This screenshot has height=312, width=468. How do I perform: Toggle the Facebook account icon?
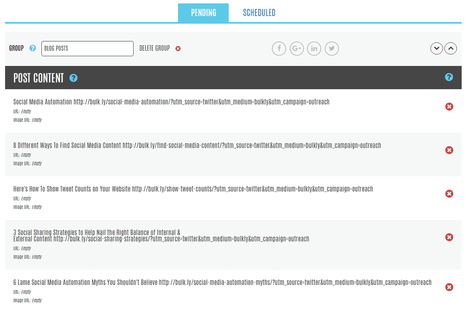pos(279,49)
